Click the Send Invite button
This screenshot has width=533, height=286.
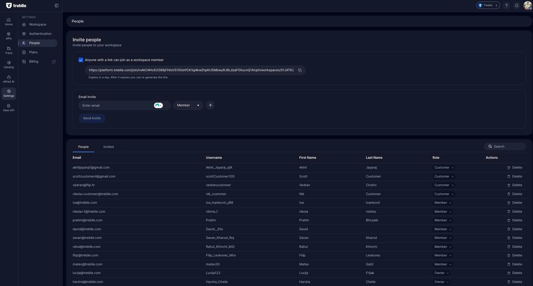tap(92, 118)
